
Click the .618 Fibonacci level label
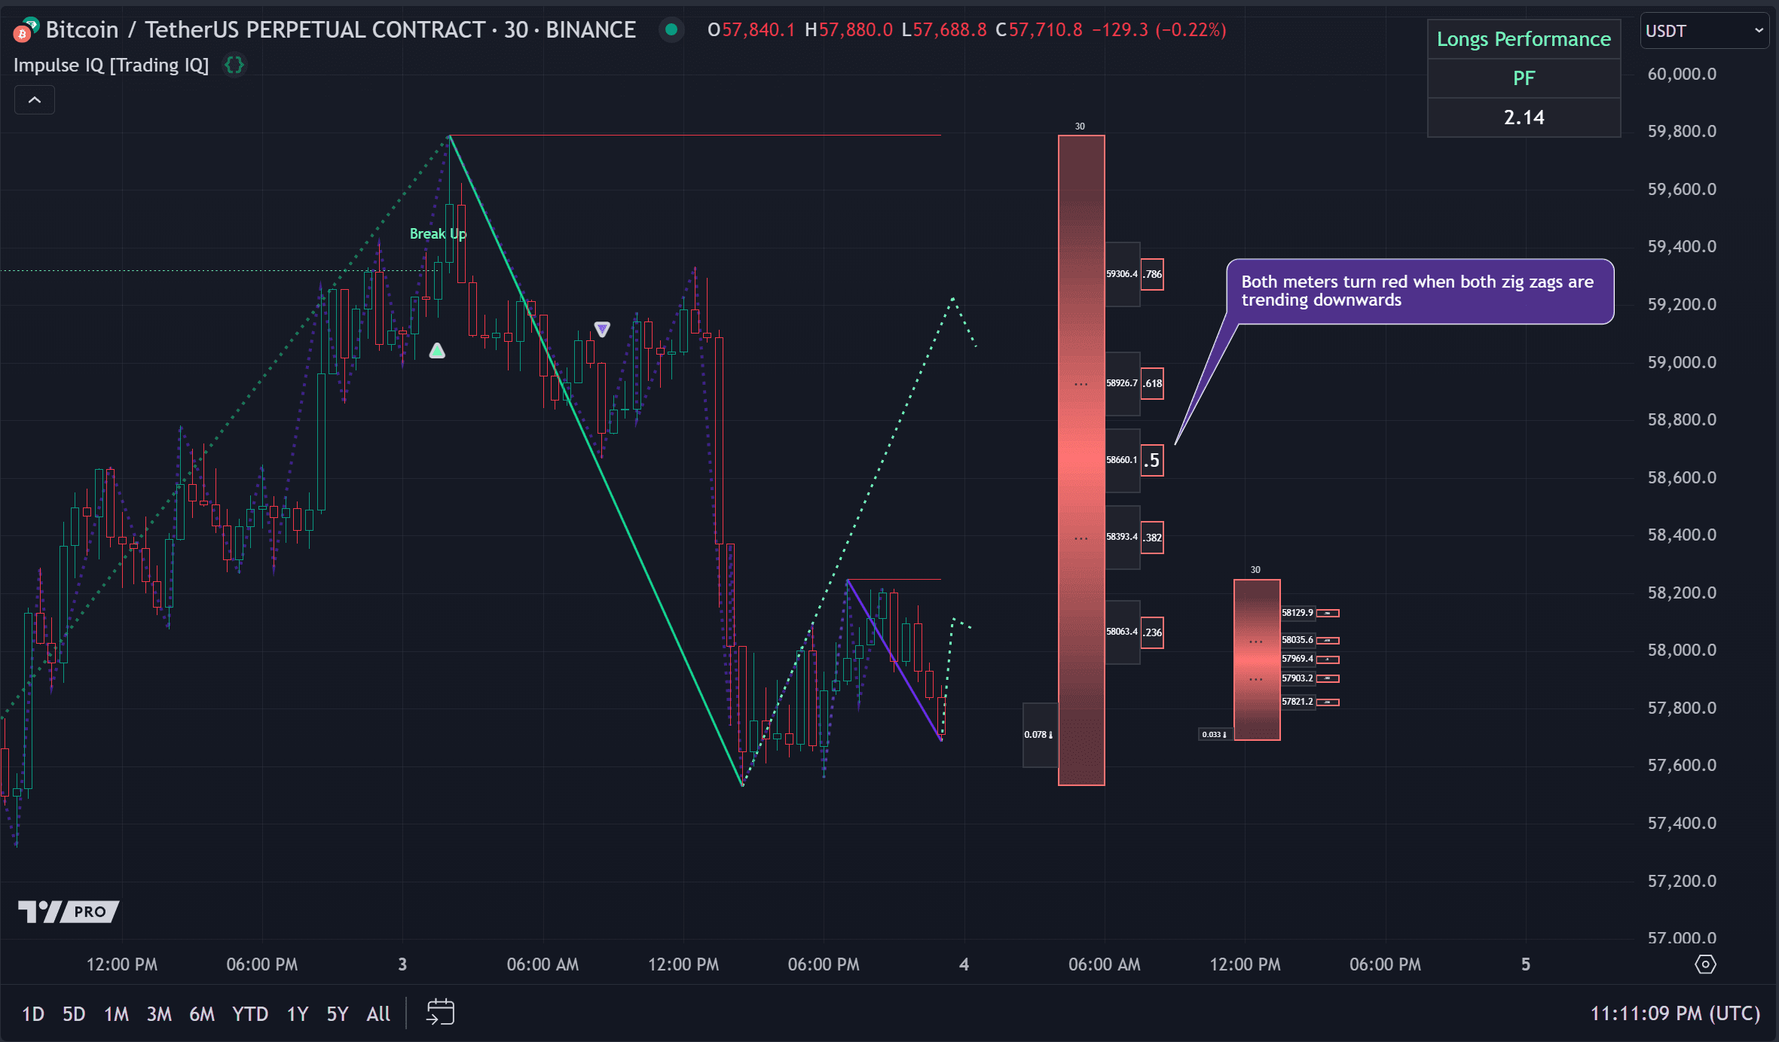[1152, 383]
